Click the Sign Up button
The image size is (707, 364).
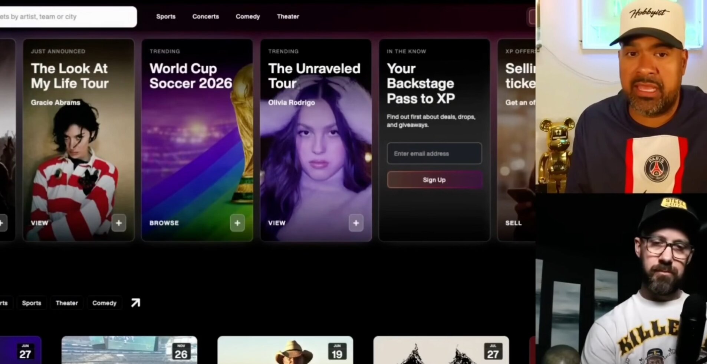(x=435, y=180)
